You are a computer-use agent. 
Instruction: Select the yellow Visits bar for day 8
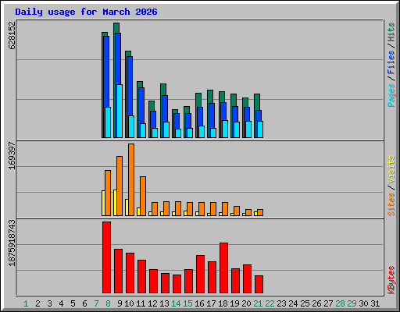pyautogui.click(x=103, y=203)
